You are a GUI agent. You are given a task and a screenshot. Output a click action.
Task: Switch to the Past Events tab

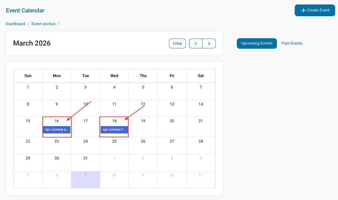coord(292,43)
